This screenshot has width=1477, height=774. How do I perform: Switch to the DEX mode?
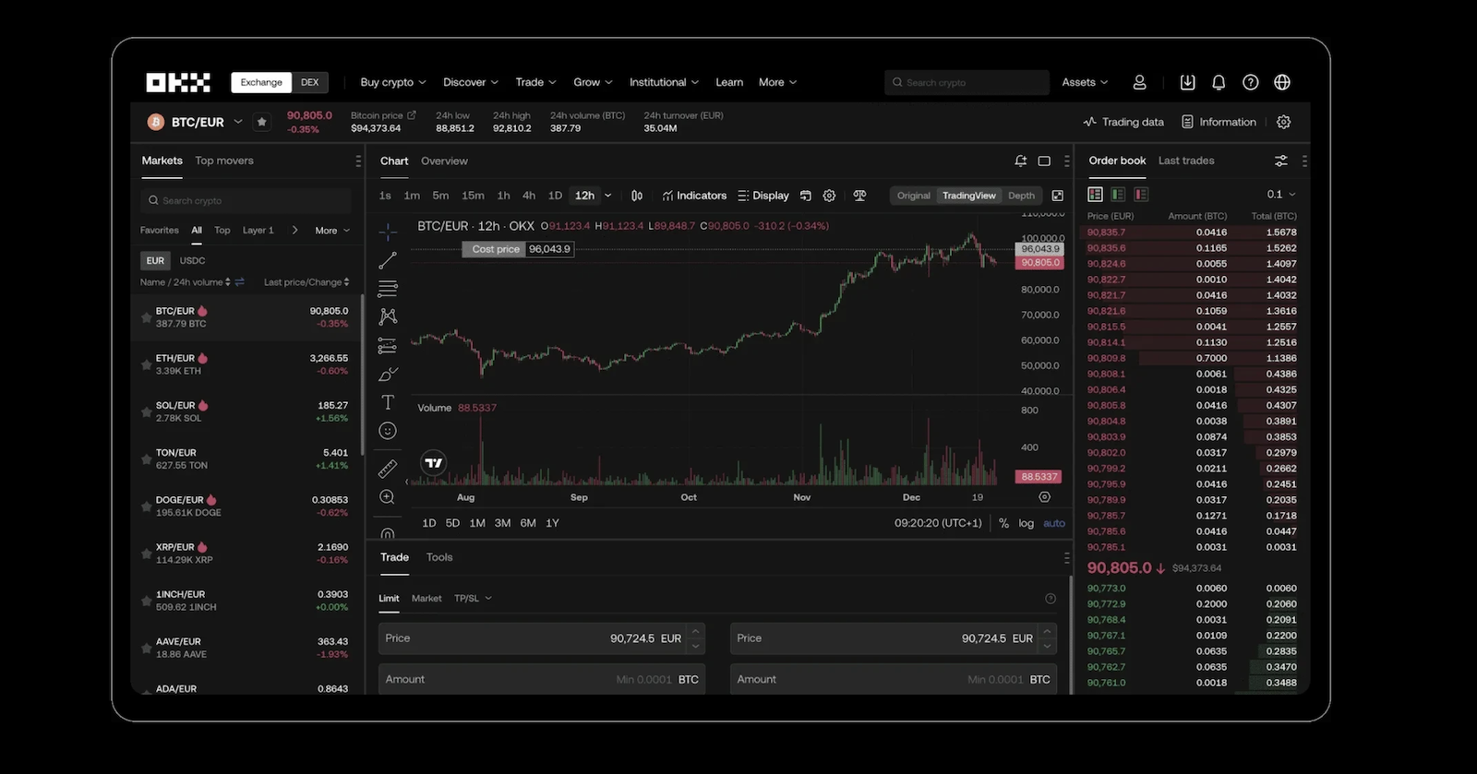[310, 82]
